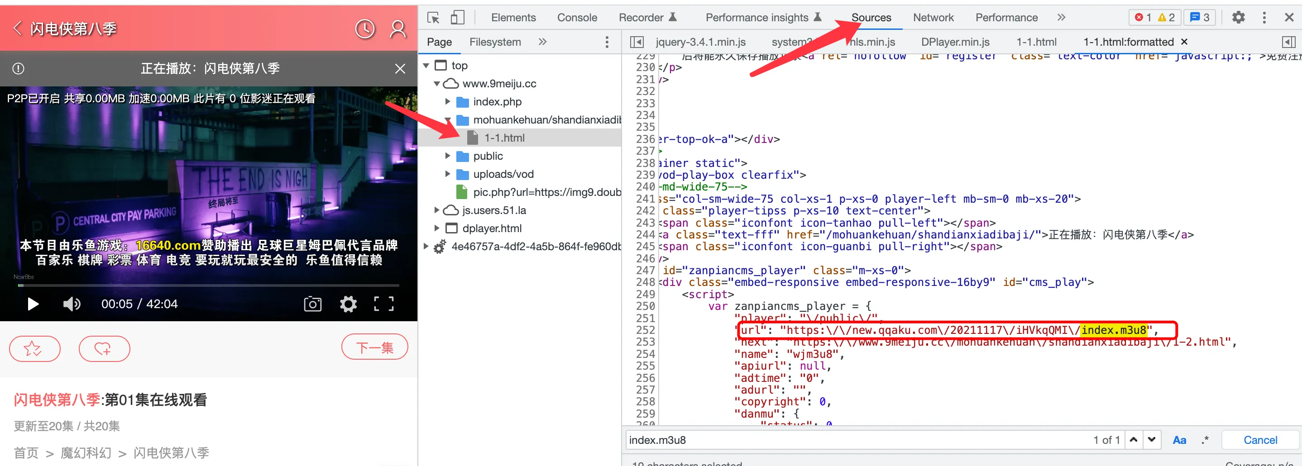Open DevTools settings gear
The height and width of the screenshot is (466, 1302).
(1238, 18)
